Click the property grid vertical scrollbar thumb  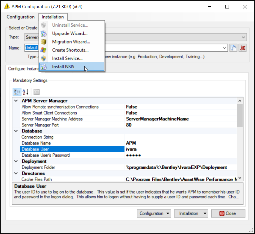[x=240, y=115]
